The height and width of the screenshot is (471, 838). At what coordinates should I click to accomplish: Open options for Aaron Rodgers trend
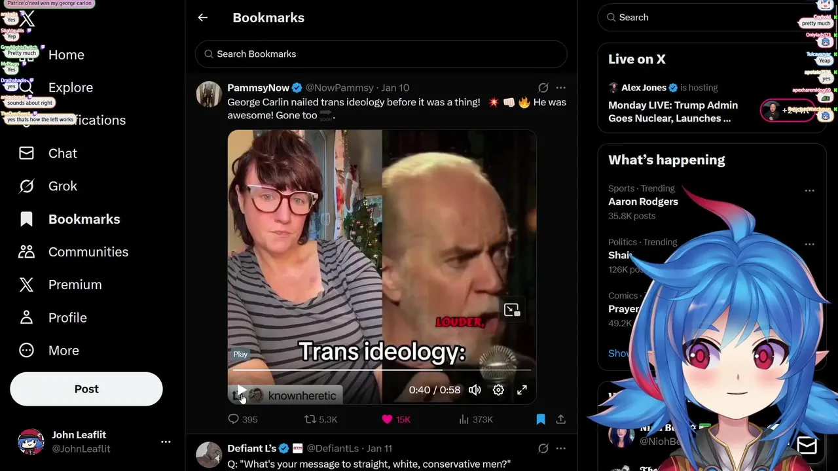(x=810, y=191)
